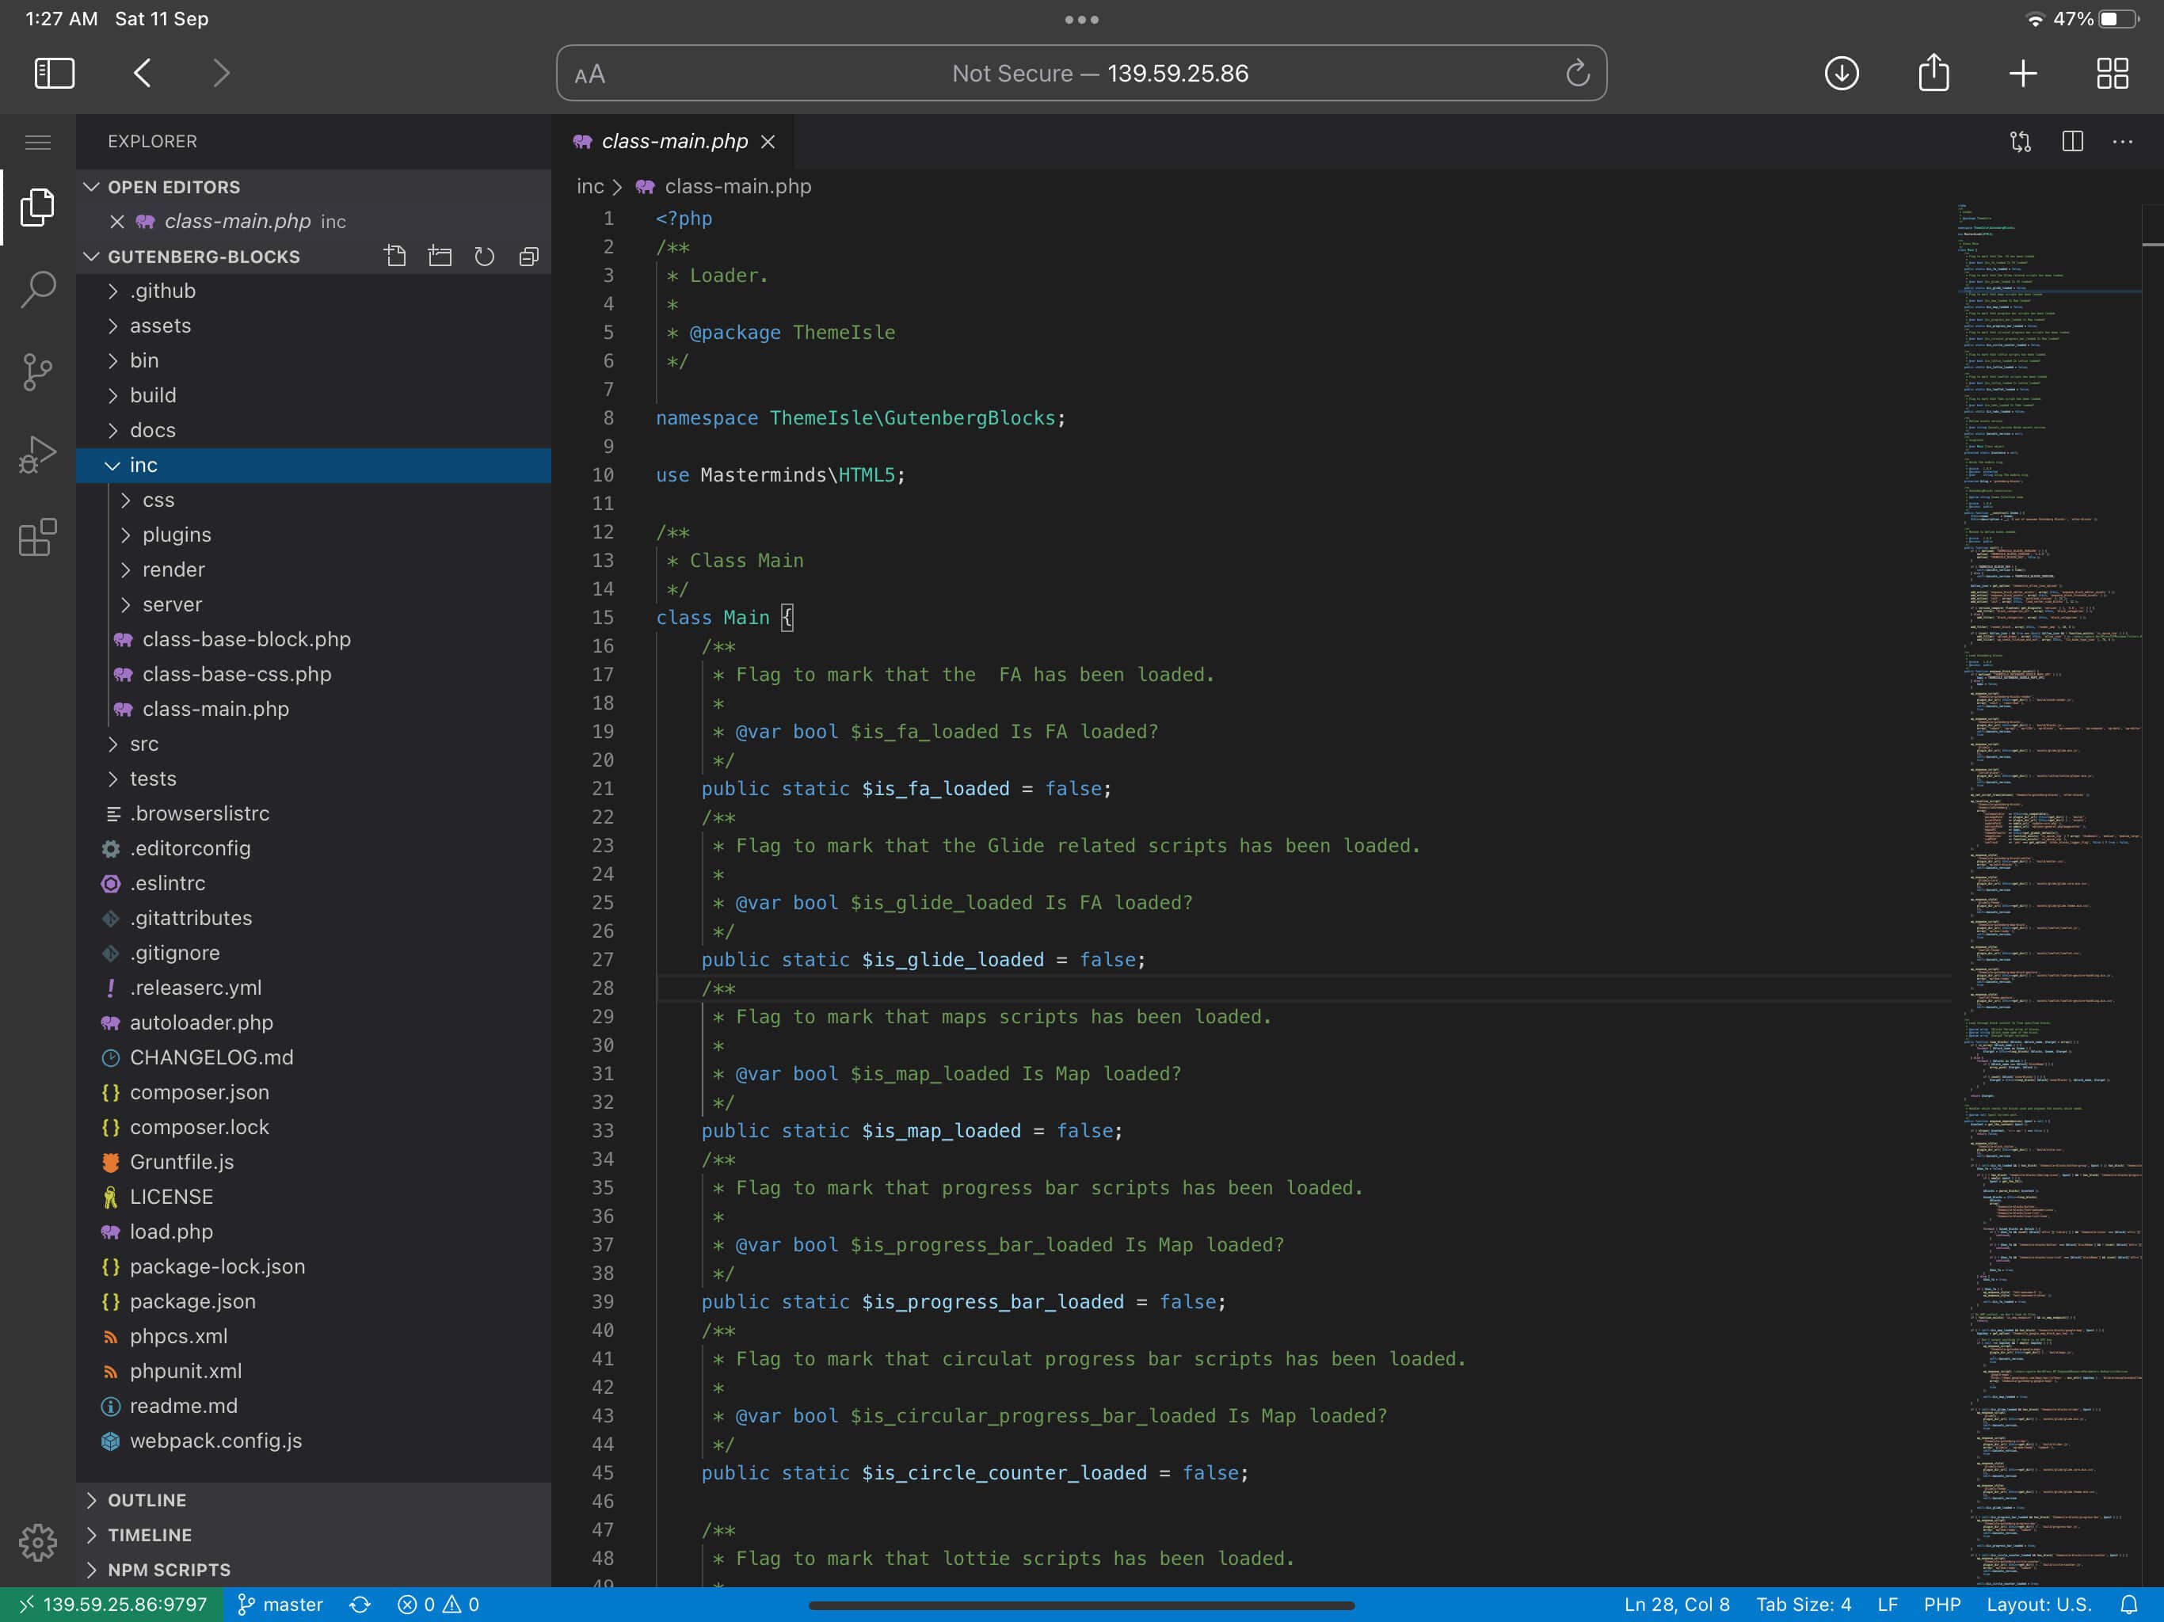Collapse all folders in the Explorer
Screen dimensions: 2164x1622
tap(528, 257)
